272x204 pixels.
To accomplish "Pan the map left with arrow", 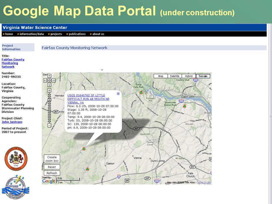I will [x=45, y=80].
